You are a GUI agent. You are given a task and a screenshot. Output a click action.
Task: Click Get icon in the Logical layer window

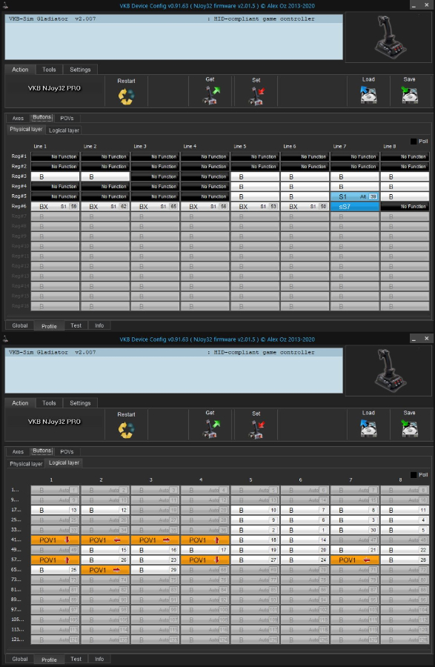(x=211, y=429)
